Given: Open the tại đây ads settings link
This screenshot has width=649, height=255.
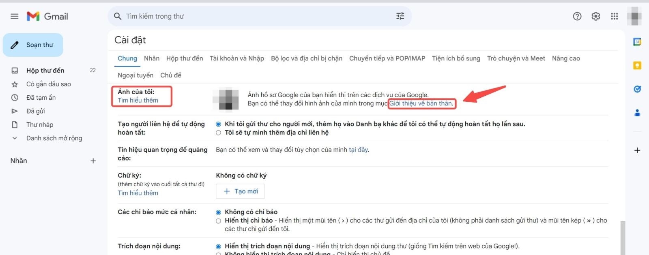Looking at the screenshot, I should [358, 150].
